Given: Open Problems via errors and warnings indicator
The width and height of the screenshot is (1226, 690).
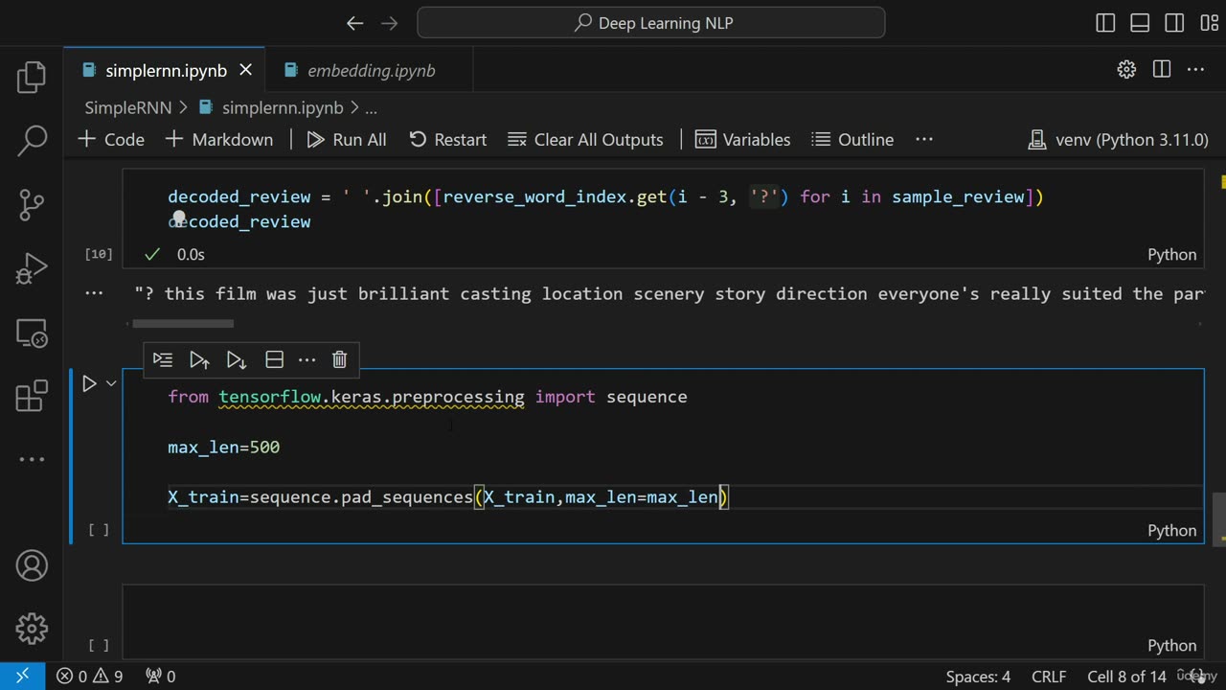Looking at the screenshot, I should click(x=90, y=677).
